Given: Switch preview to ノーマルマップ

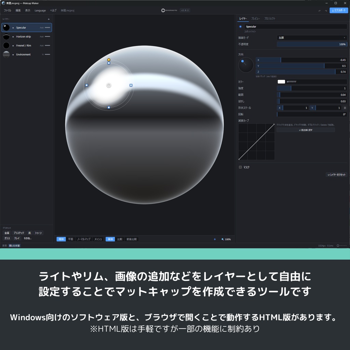Looking at the screenshot, I should [x=84, y=239].
